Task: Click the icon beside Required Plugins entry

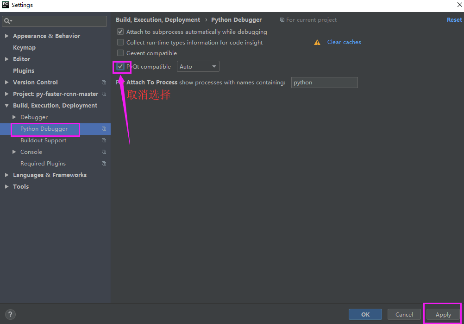Action: pyautogui.click(x=104, y=163)
